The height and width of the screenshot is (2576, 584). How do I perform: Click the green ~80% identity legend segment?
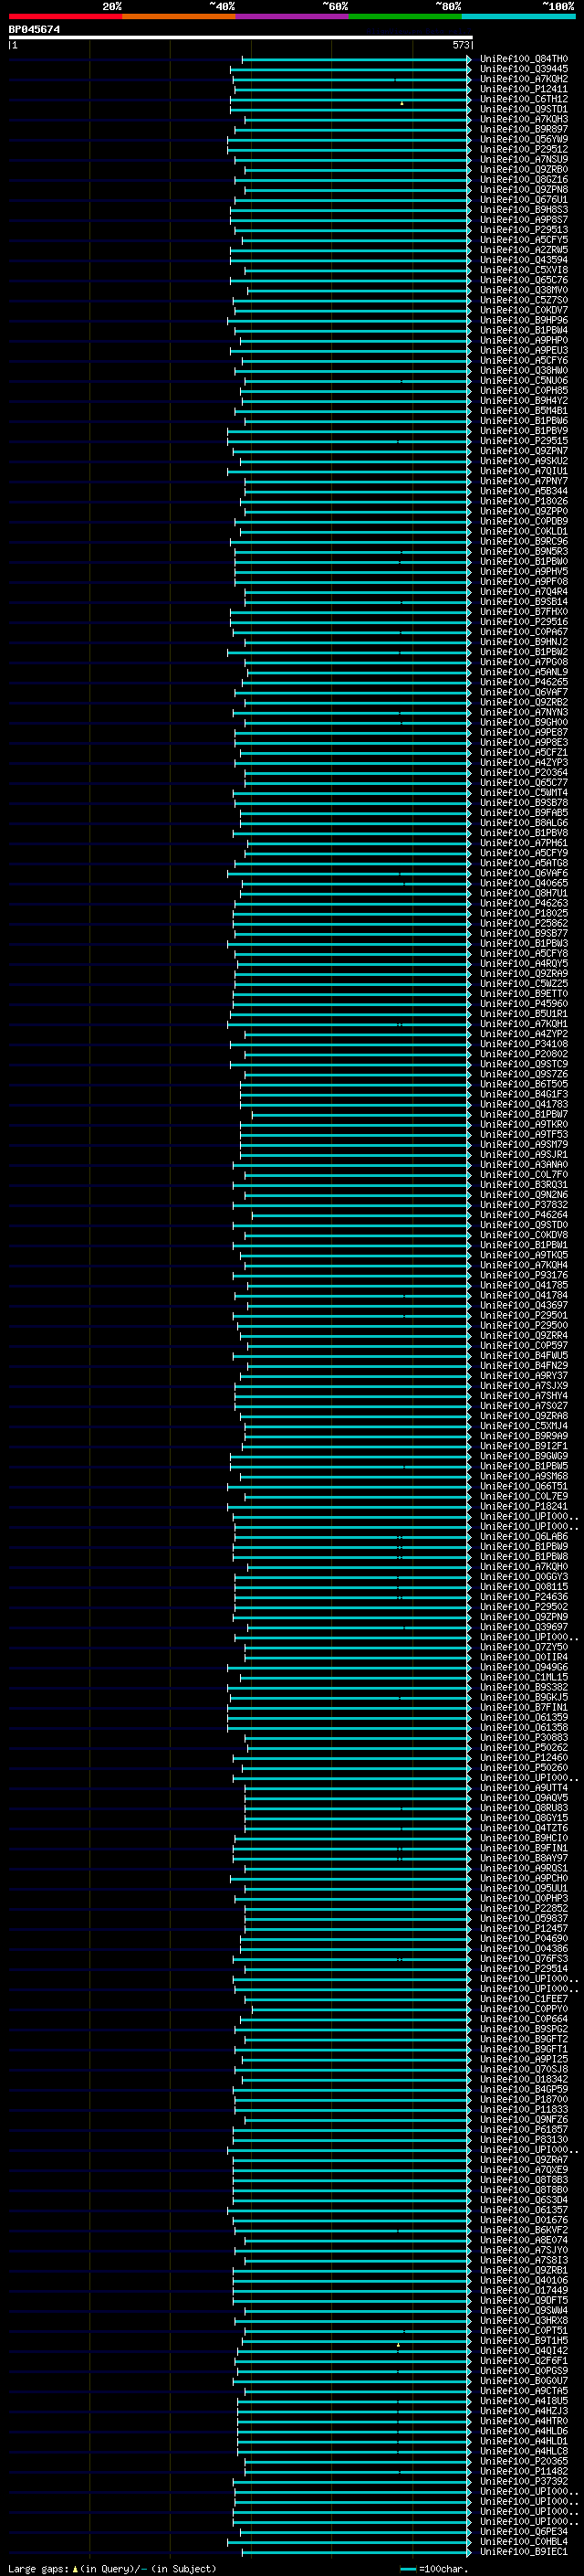pos(405,16)
